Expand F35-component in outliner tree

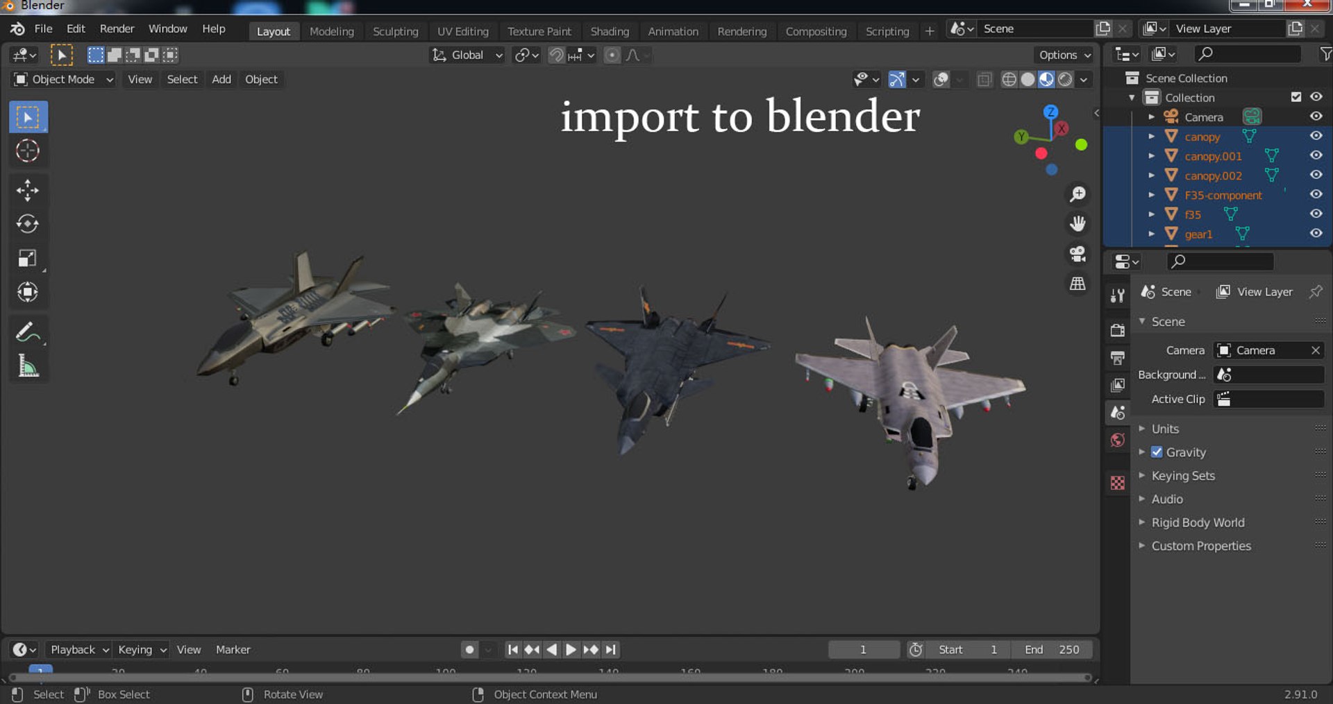[1151, 195]
